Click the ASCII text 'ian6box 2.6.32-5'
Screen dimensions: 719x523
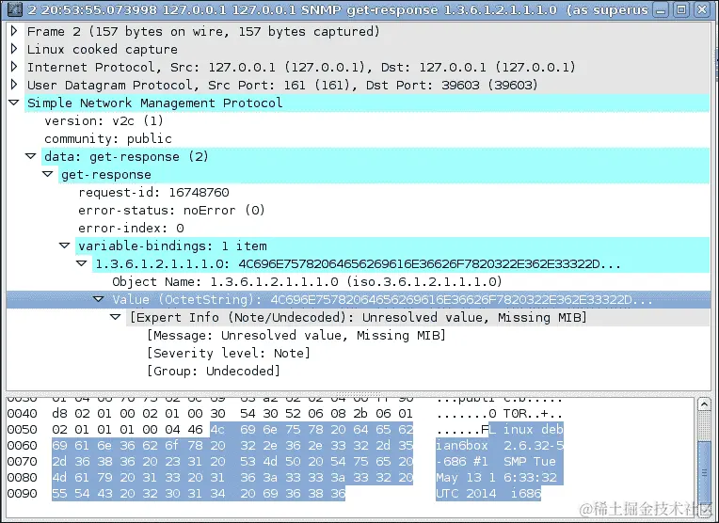pyautogui.click(x=500, y=446)
